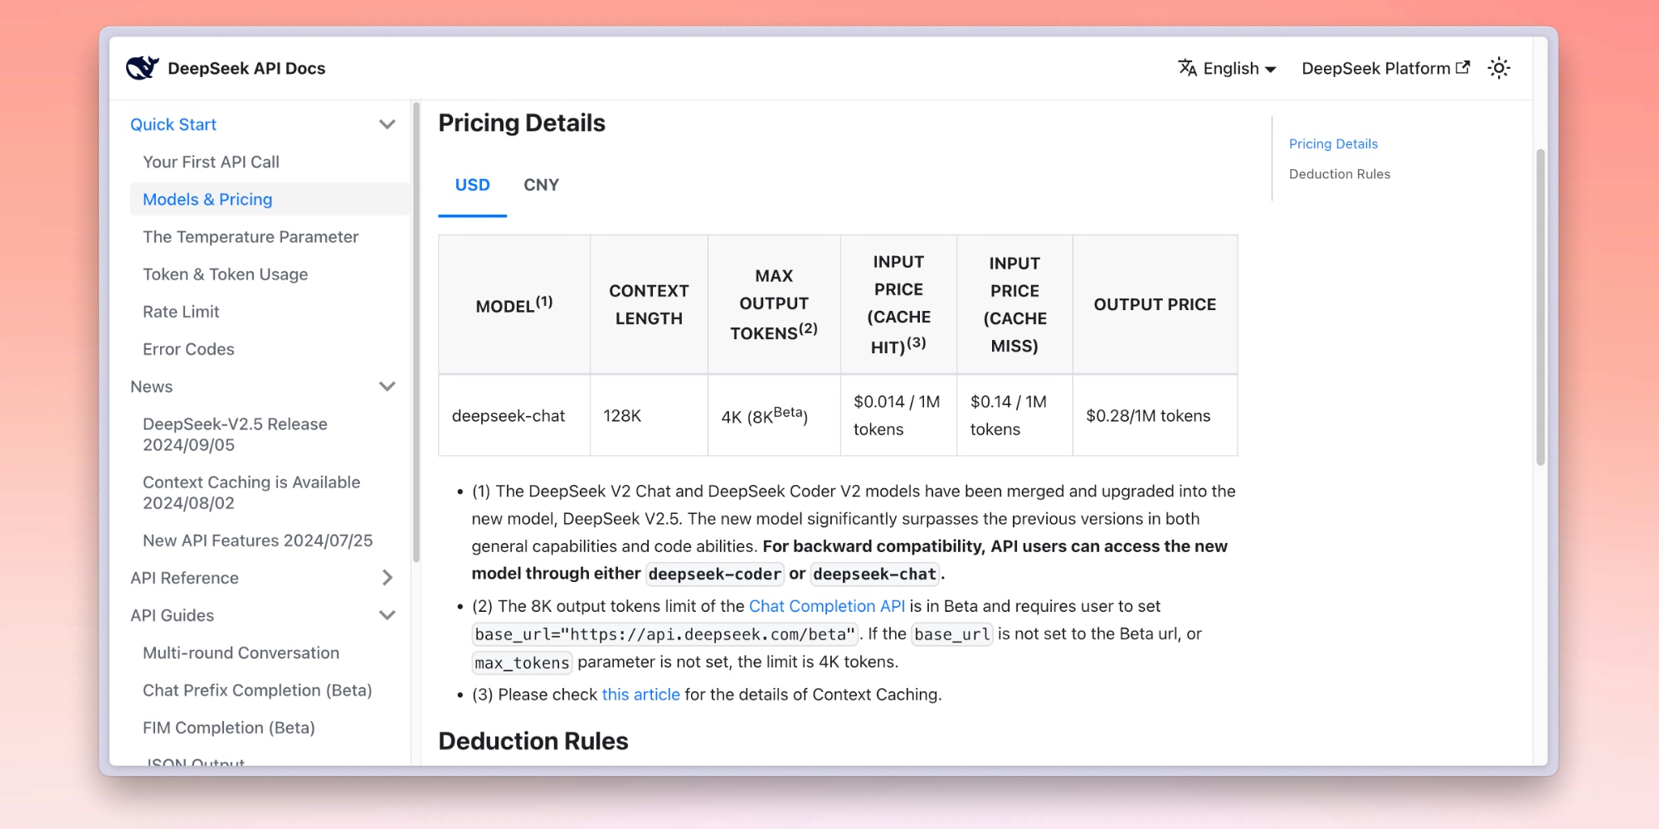Click the OUTPUT PRICE column header

coord(1155,304)
